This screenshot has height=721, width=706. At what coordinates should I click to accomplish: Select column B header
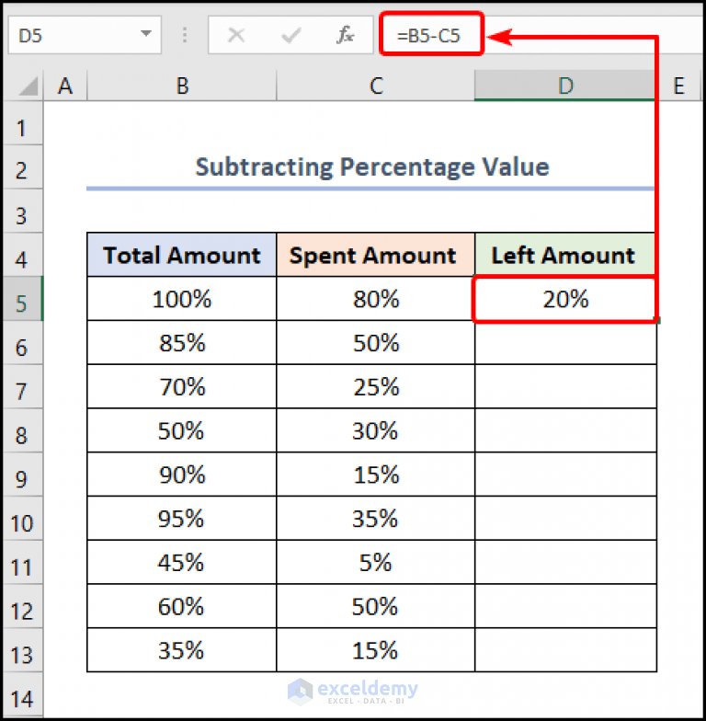(182, 86)
